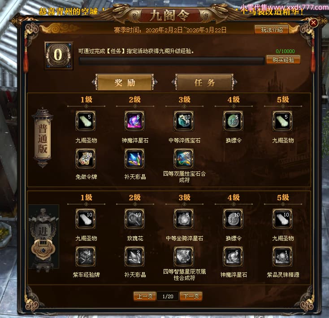Click the 四等双属性宝石合成符 icon

pos(184,159)
